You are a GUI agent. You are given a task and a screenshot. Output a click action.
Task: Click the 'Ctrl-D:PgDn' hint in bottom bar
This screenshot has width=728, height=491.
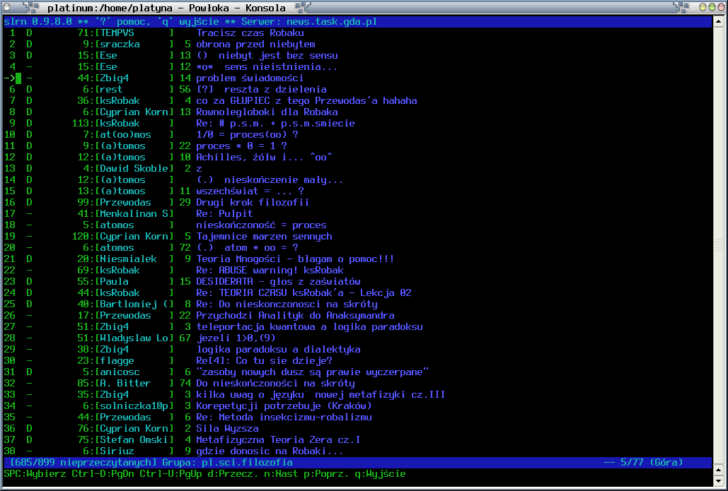tap(103, 474)
